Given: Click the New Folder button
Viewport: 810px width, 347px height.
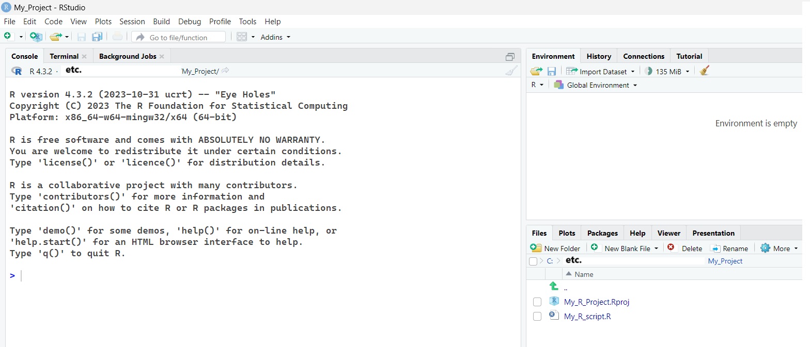Looking at the screenshot, I should pos(555,248).
